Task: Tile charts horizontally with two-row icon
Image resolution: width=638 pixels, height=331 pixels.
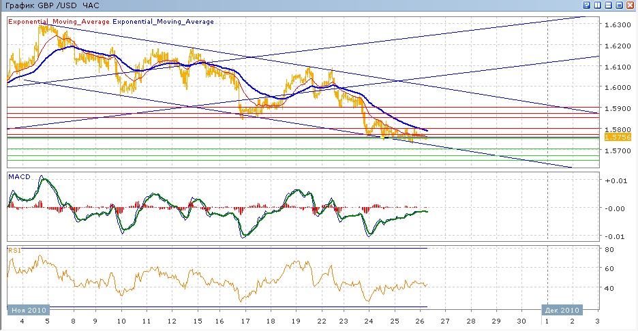Action: 608,5
